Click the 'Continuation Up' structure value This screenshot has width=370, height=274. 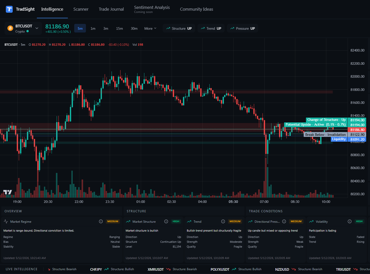pyautogui.click(x=171, y=242)
